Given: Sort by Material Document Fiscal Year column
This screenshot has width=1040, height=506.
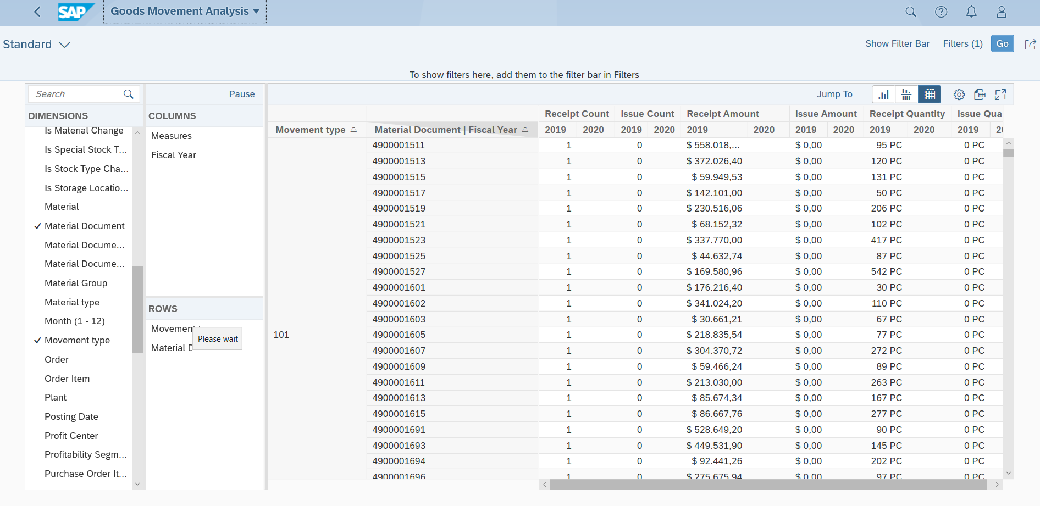Looking at the screenshot, I should 445,129.
